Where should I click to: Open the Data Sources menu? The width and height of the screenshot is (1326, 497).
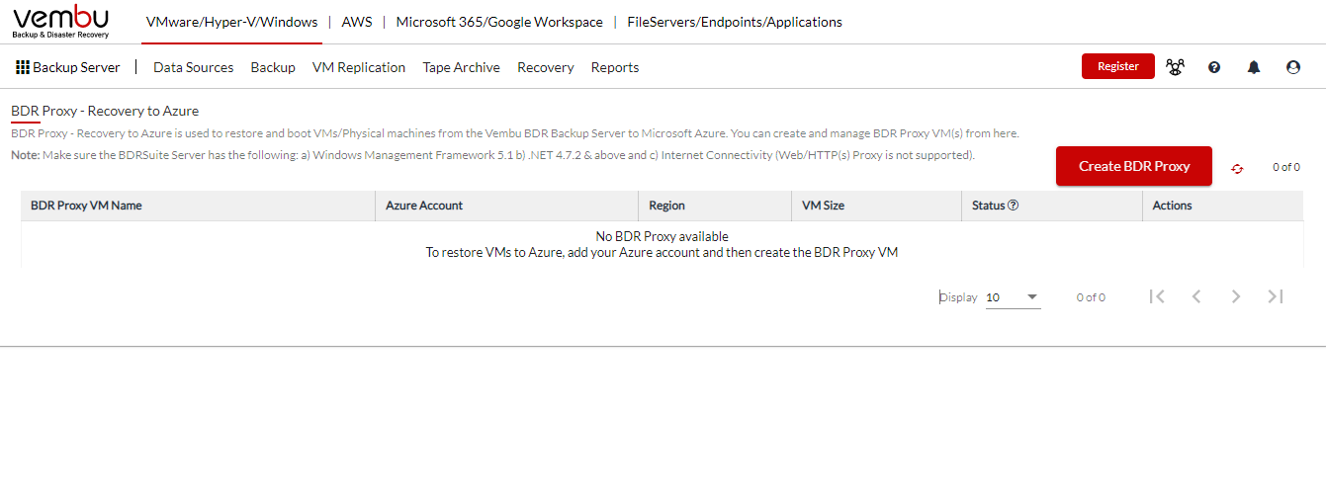[x=193, y=67]
